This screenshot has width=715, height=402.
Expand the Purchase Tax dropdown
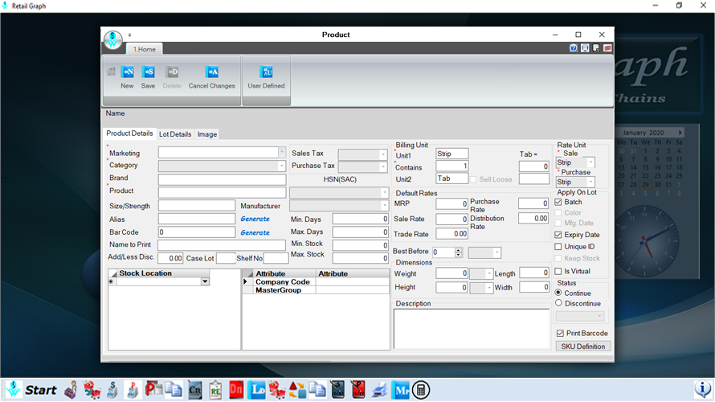point(383,167)
